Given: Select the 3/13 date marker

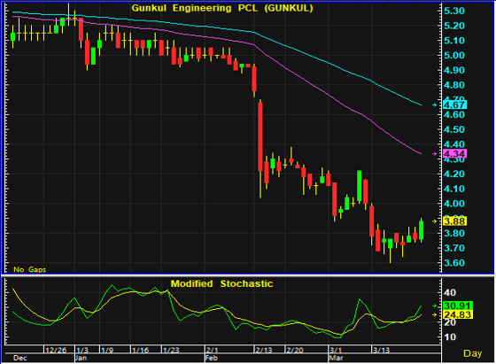Looking at the screenshot, I should click(382, 350).
